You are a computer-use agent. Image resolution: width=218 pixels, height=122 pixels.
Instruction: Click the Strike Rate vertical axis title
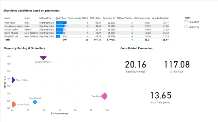[x=5, y=82]
